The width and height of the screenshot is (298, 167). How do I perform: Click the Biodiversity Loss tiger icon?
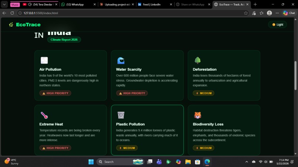198,115
